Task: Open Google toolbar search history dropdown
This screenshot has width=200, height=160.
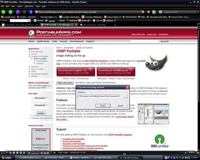Action: click(29, 21)
